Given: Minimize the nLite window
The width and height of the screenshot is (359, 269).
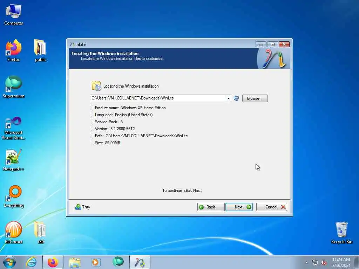Looking at the screenshot, I should pos(261,44).
